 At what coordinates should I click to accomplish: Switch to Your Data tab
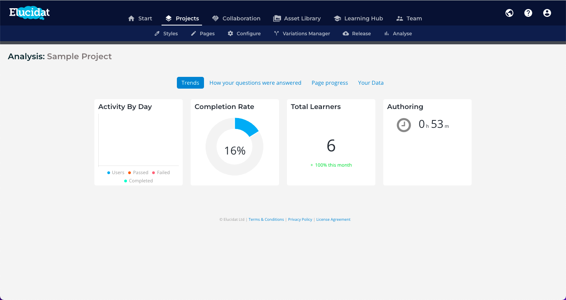point(371,83)
